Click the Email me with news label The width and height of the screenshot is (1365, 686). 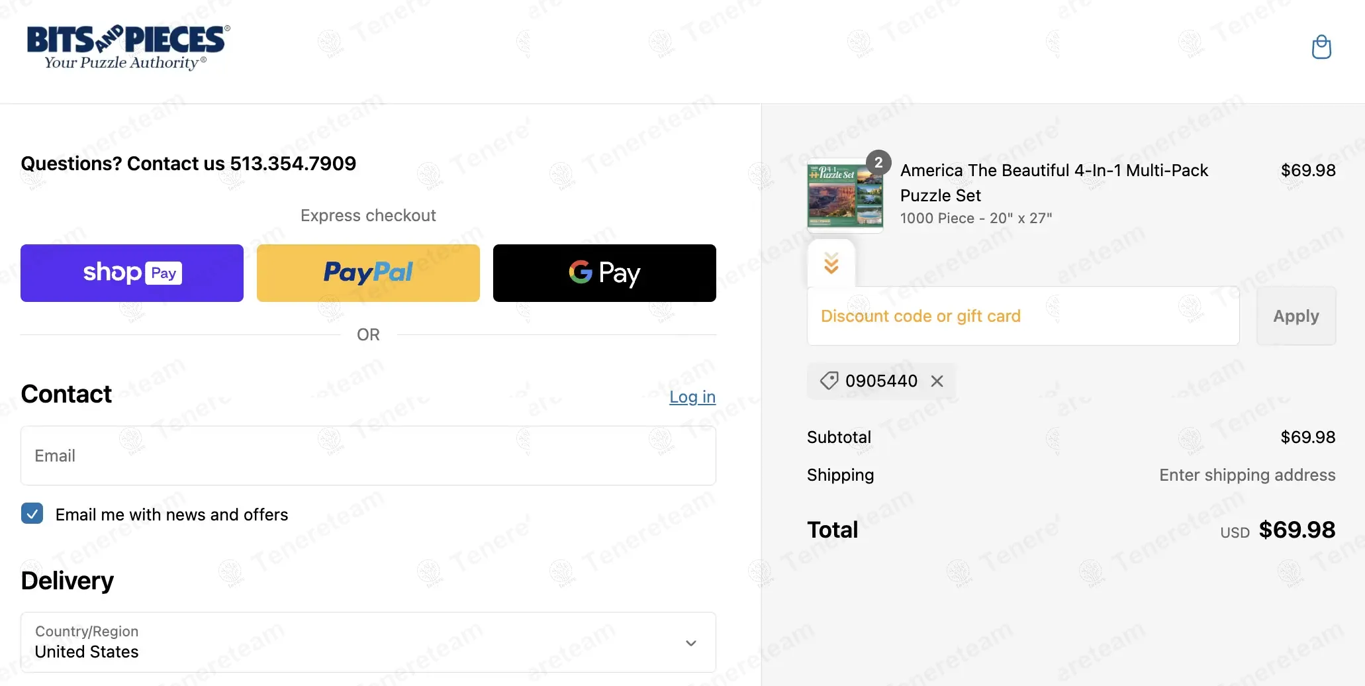point(171,514)
